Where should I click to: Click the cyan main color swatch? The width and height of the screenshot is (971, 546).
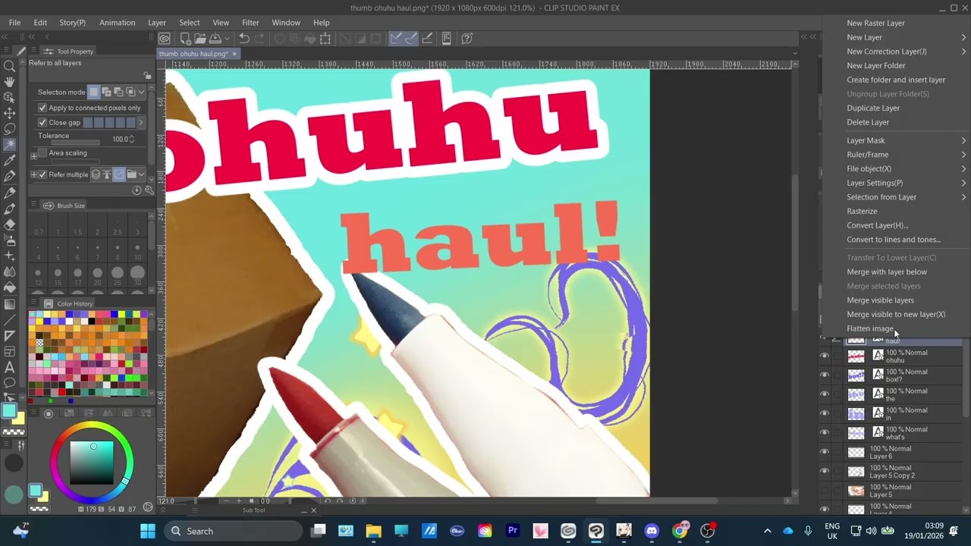coord(8,411)
